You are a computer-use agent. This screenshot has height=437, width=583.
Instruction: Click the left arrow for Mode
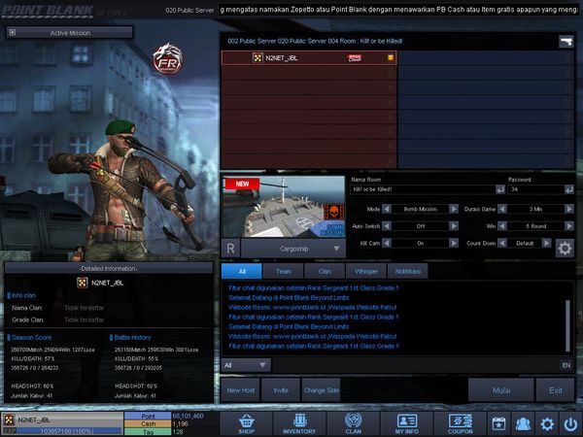(x=387, y=209)
